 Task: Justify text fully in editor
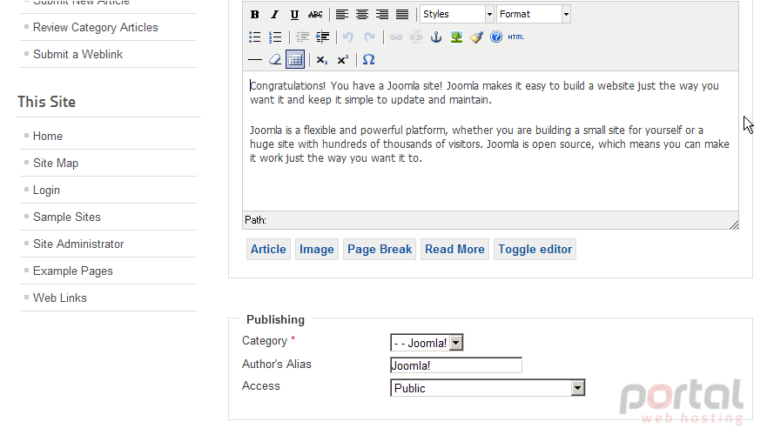click(x=402, y=14)
